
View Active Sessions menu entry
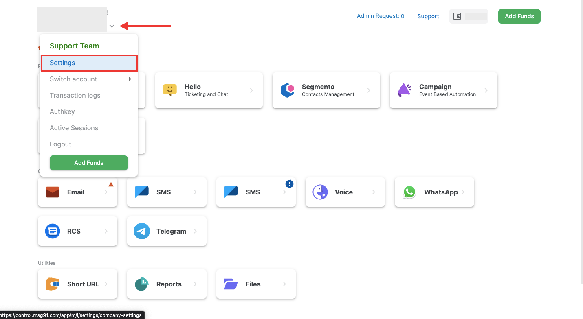tap(89, 128)
